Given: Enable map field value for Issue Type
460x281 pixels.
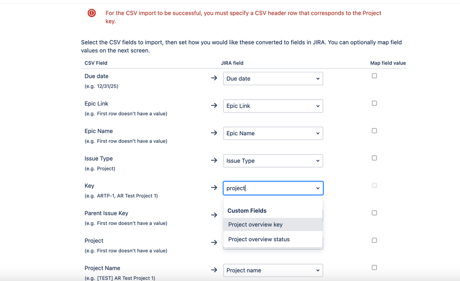Looking at the screenshot, I should tap(374, 158).
